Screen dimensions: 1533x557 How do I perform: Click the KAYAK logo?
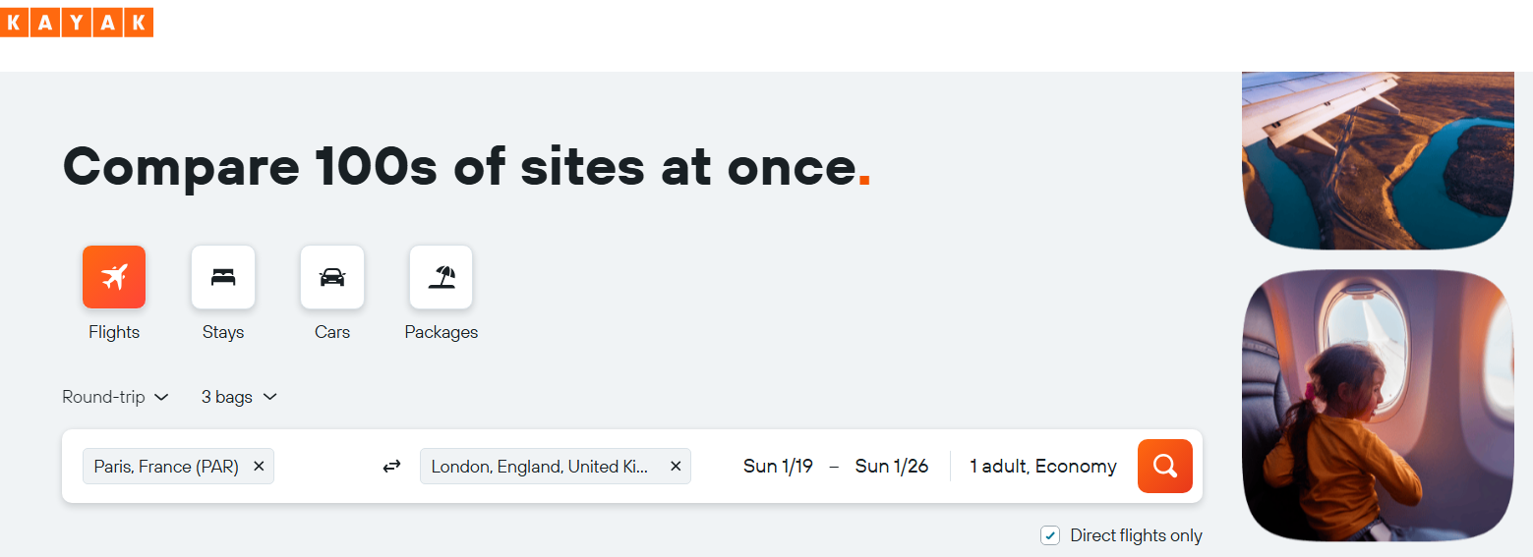[77, 23]
